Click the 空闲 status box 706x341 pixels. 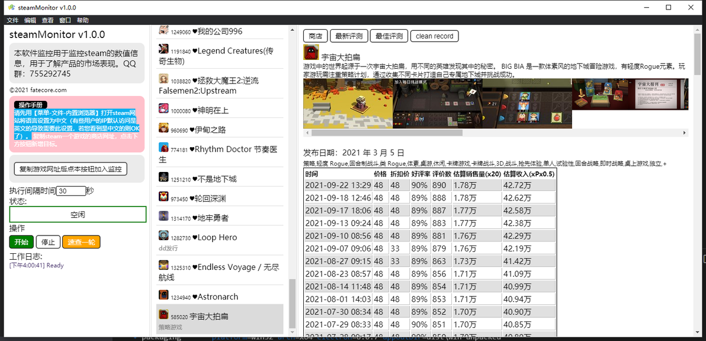pyautogui.click(x=78, y=214)
